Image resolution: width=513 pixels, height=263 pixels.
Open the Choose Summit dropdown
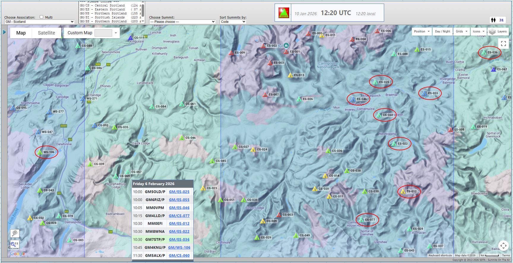tap(182, 22)
